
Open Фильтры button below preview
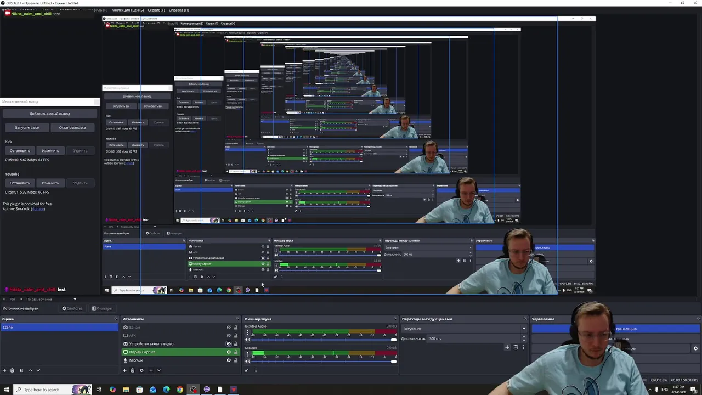pyautogui.click(x=102, y=308)
